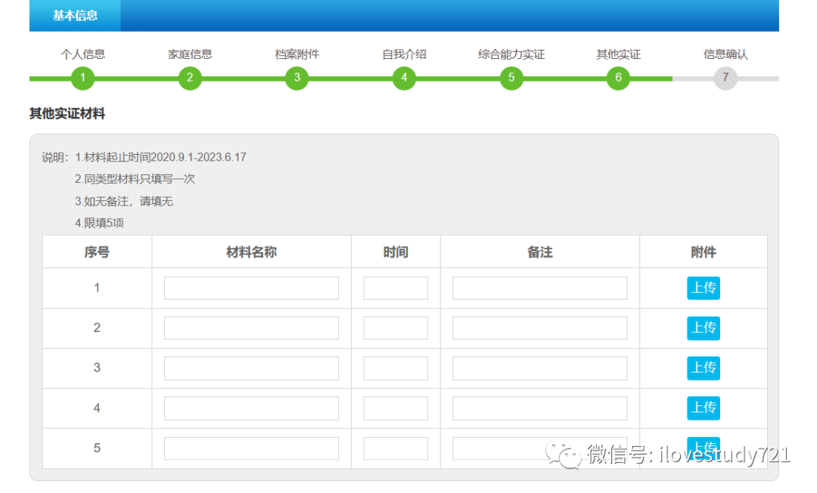Click 上传 button in row 4
817x493 pixels.
click(704, 408)
